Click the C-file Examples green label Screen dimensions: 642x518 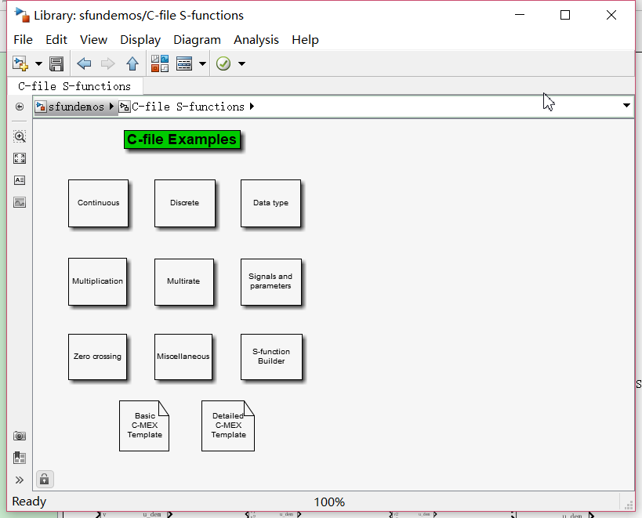182,139
